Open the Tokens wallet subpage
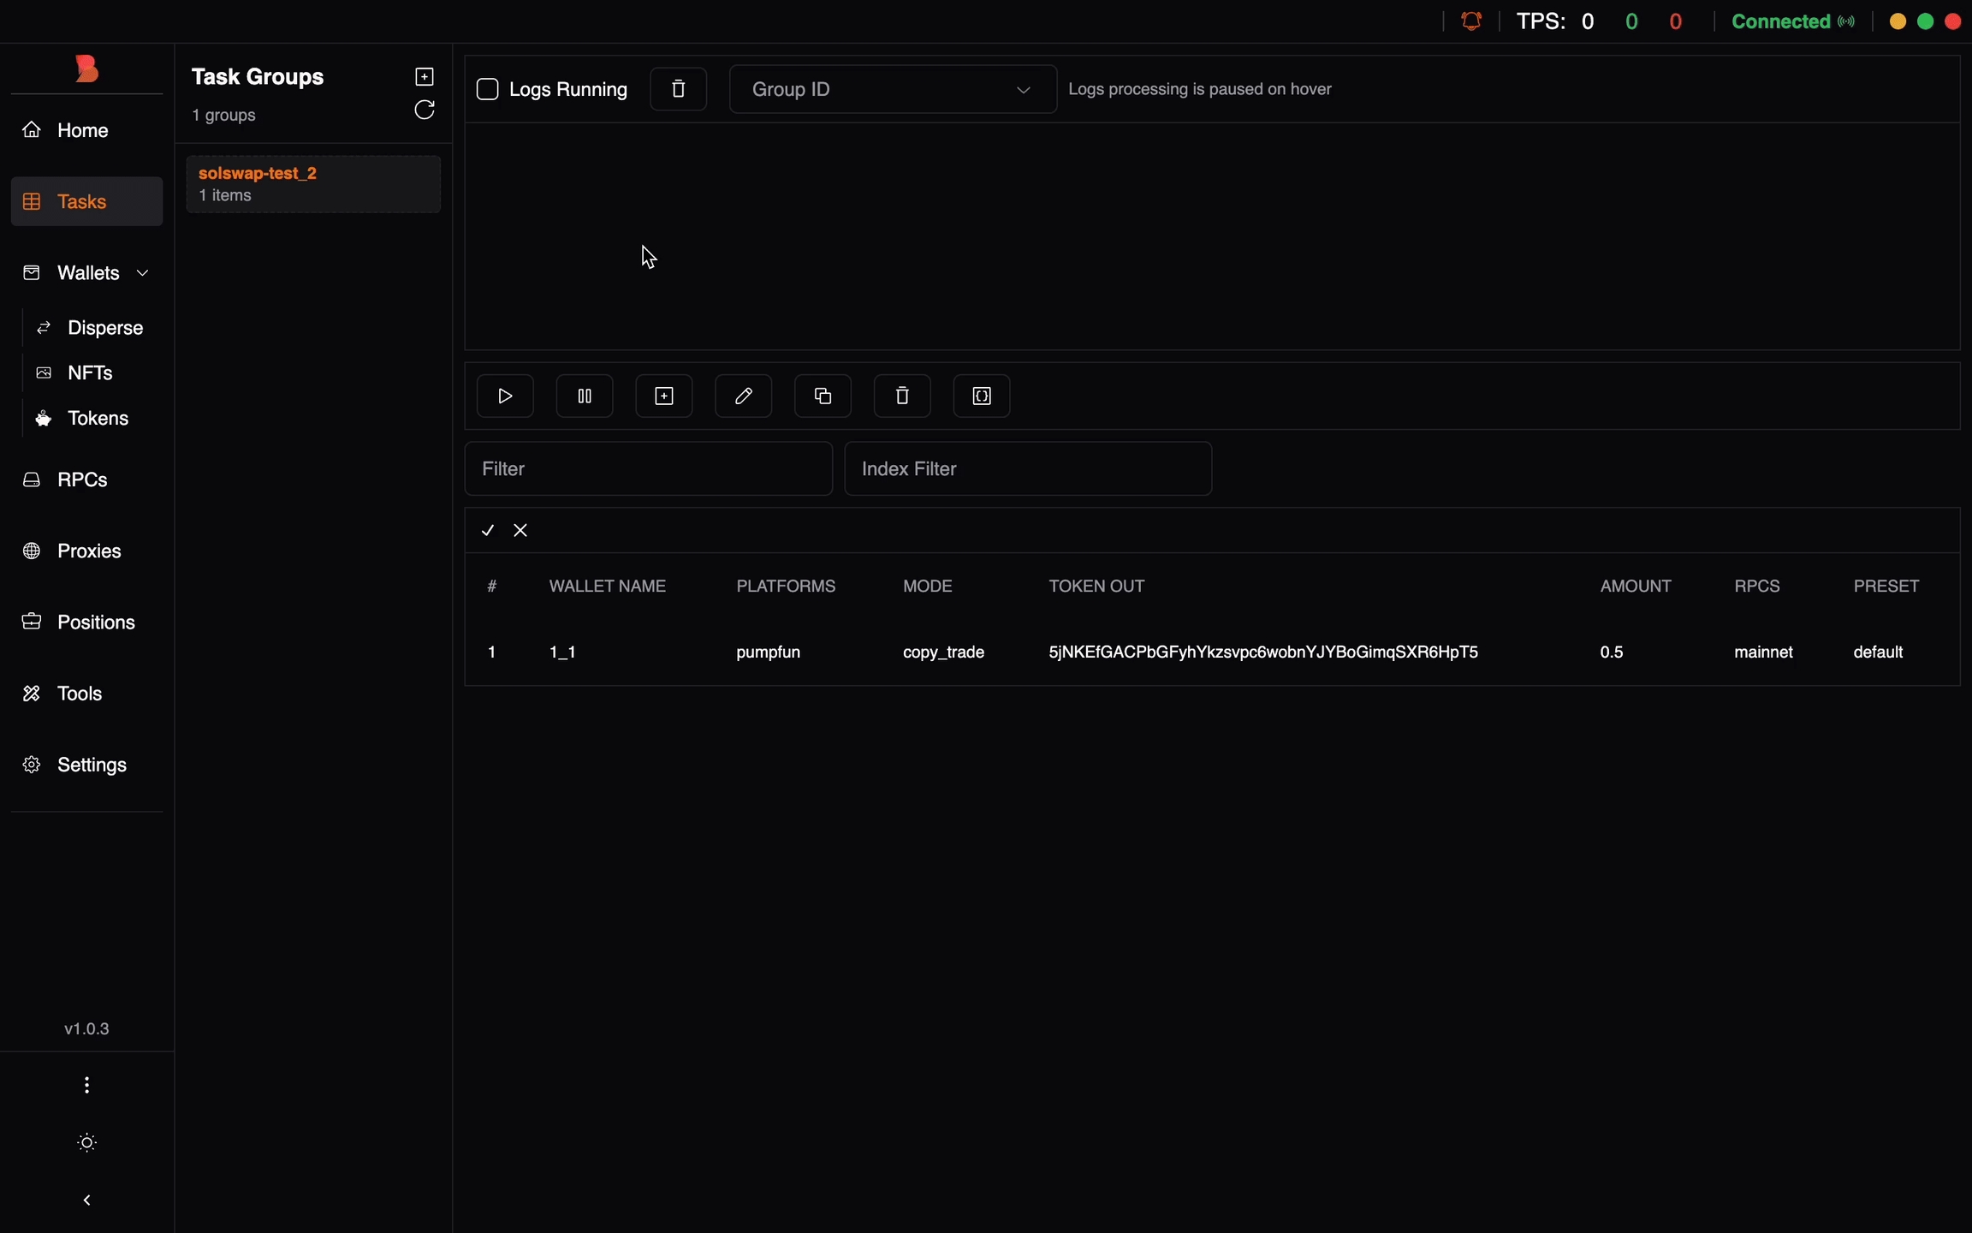The width and height of the screenshot is (1972, 1233). [98, 419]
